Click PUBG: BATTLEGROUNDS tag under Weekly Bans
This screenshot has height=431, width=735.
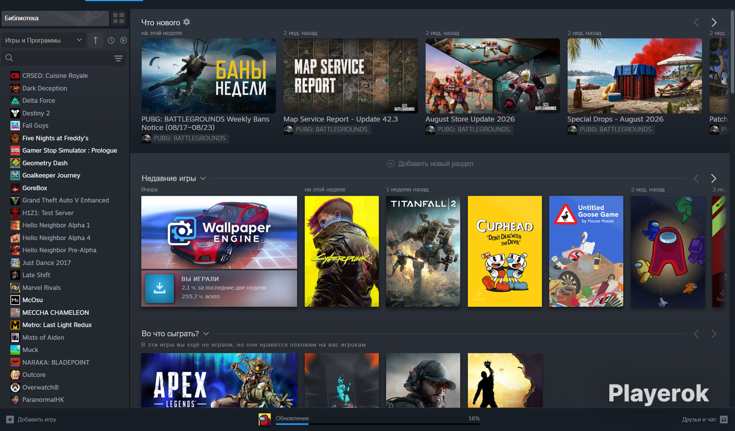click(x=185, y=138)
